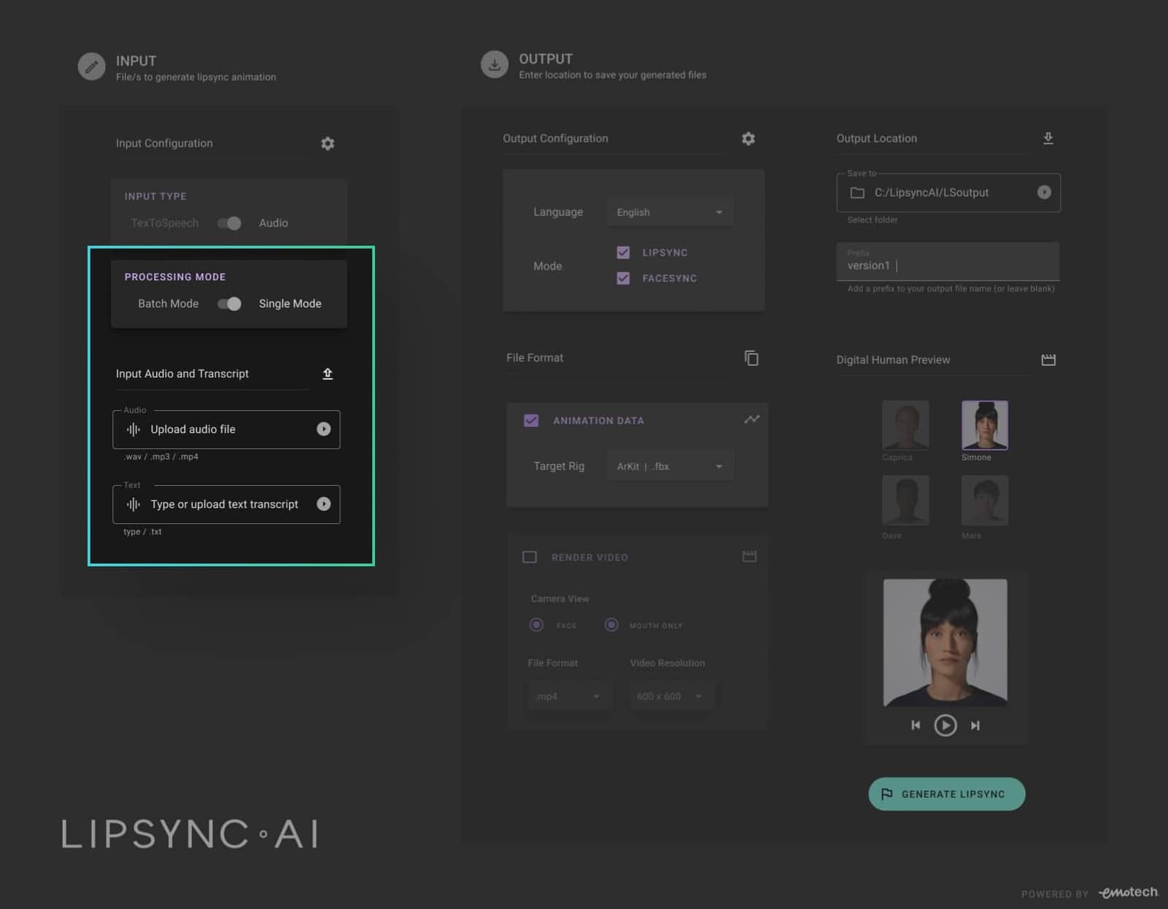
Task: Click the clapperboard icon beside Digital Human Preview
Action: (1048, 359)
